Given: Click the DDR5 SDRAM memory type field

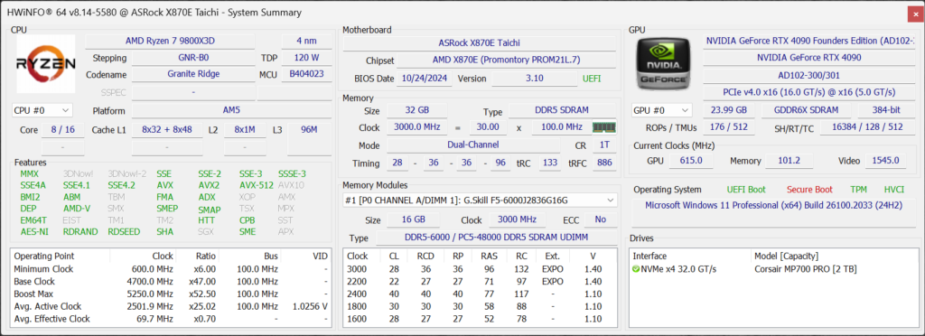Looking at the screenshot, I should (562, 110).
